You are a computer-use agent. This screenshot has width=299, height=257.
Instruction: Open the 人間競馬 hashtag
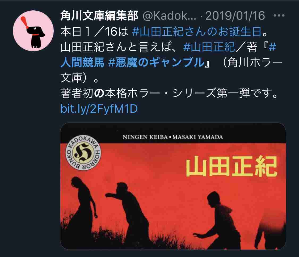coord(82,62)
